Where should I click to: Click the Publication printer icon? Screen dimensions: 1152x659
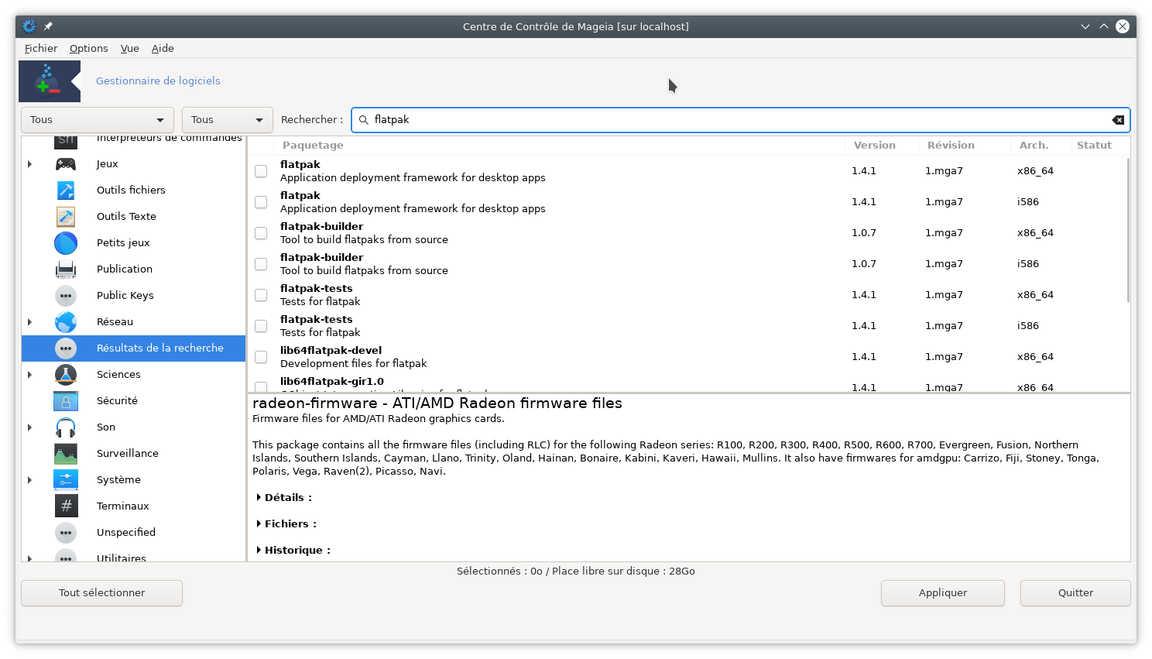(x=66, y=269)
